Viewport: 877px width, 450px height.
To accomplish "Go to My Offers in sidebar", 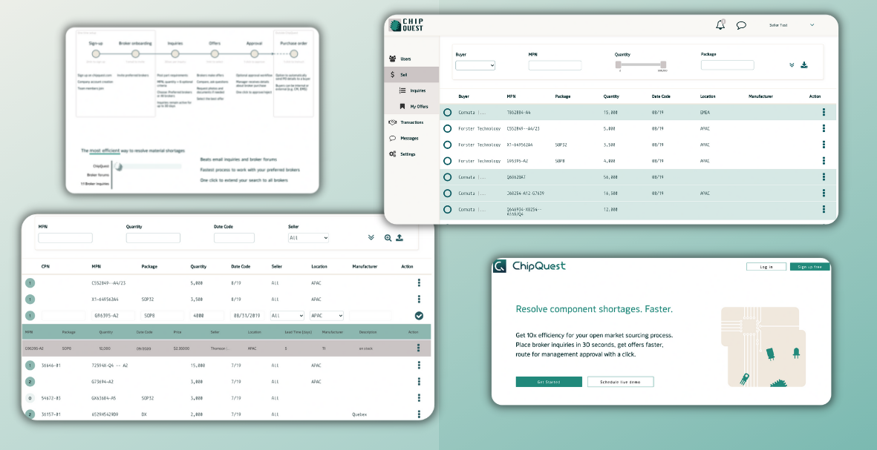I will click(418, 107).
